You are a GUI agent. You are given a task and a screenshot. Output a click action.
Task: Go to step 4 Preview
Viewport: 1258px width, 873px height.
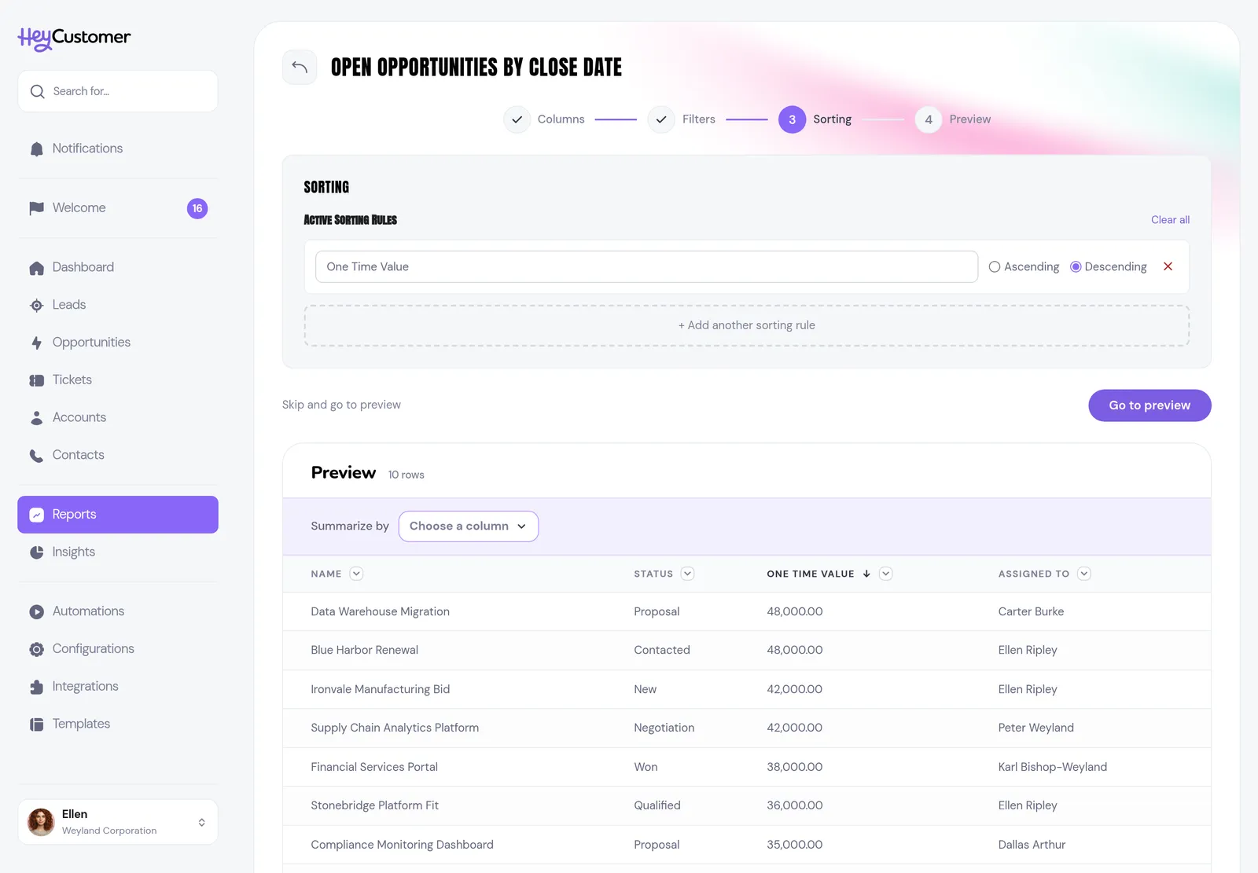click(x=953, y=119)
